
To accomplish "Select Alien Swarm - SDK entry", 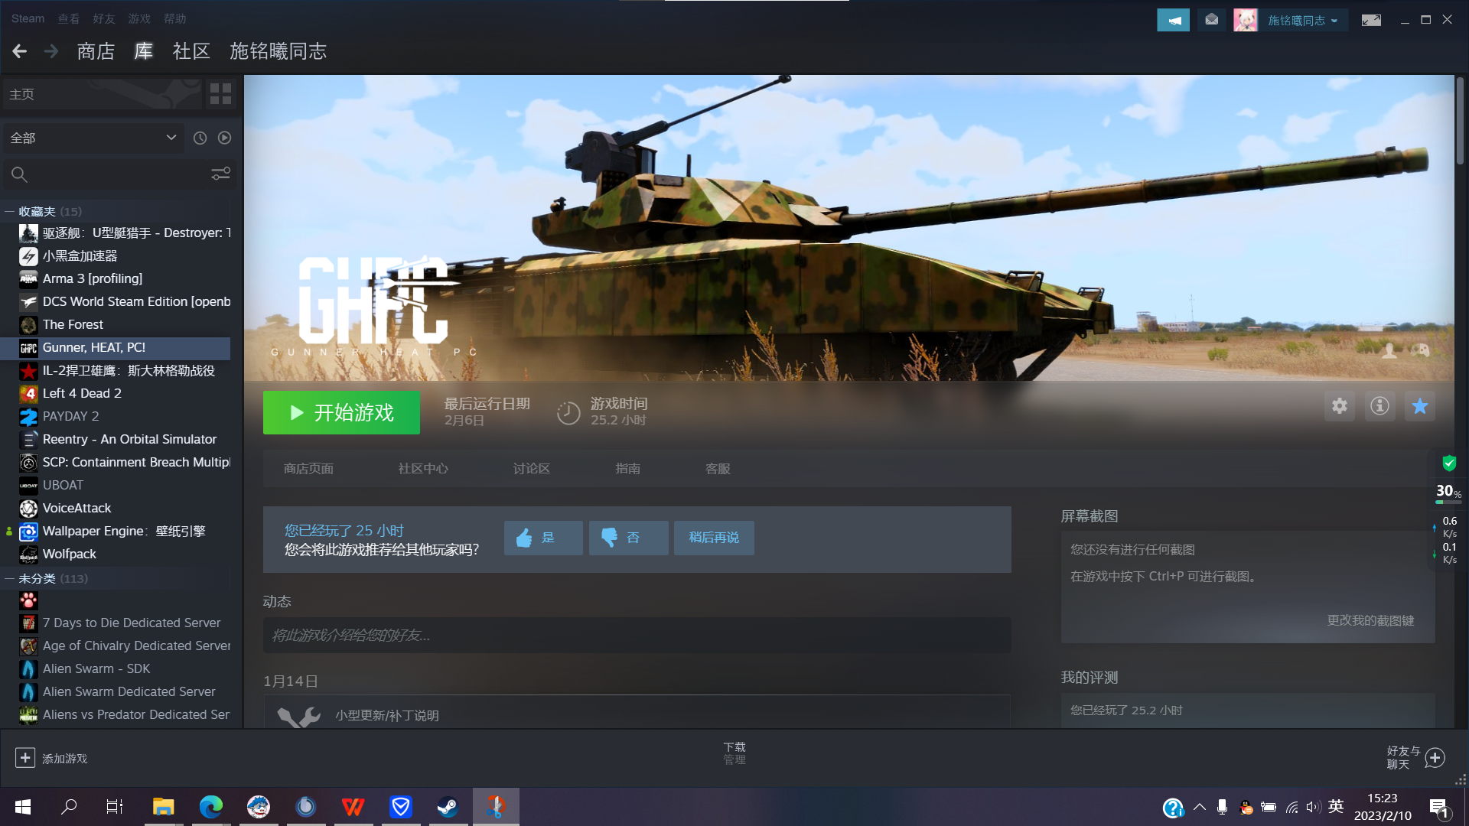I will pyautogui.click(x=116, y=668).
